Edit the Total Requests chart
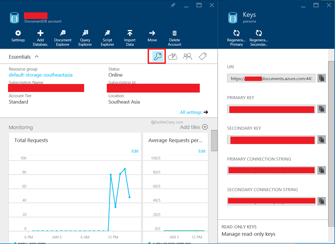The height and width of the screenshot is (244, 335). coord(135,151)
